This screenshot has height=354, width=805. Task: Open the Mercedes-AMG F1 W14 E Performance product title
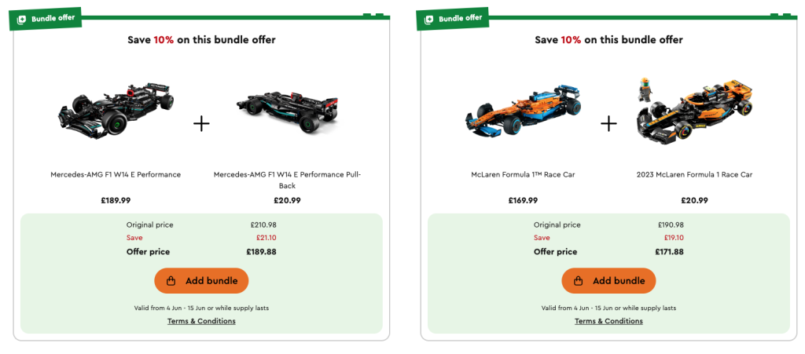click(116, 174)
